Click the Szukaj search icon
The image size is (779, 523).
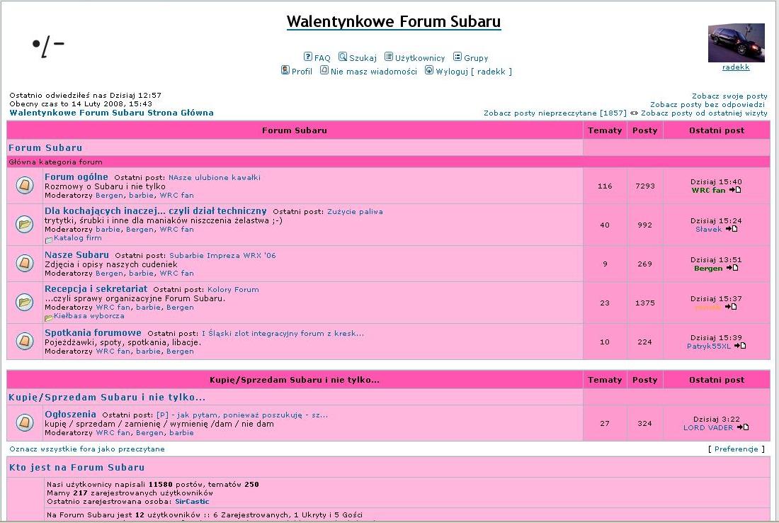coord(343,57)
